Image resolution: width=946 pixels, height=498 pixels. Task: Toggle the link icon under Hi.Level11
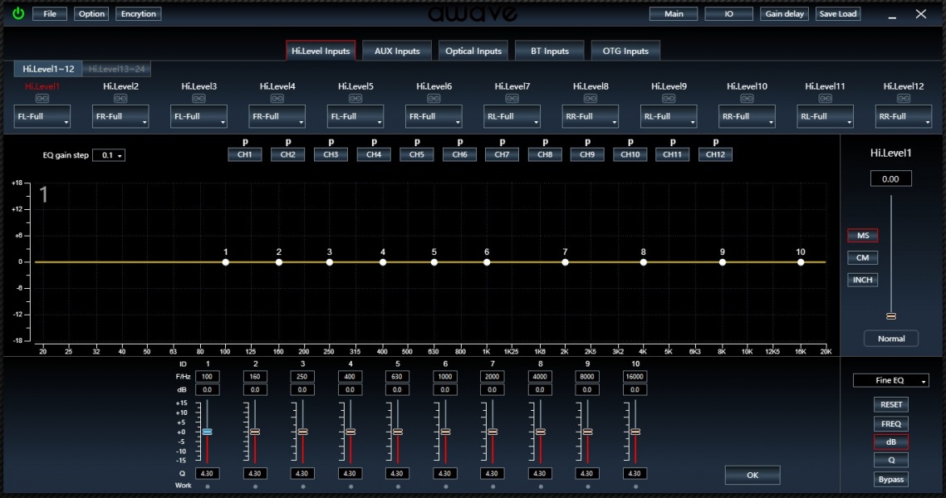click(825, 98)
